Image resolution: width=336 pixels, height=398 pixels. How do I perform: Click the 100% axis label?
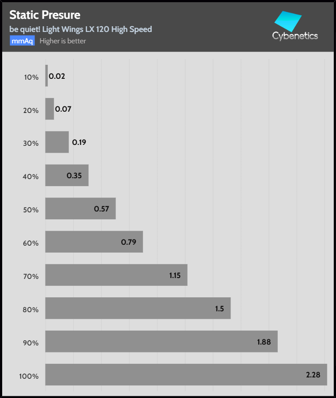pyautogui.click(x=29, y=376)
